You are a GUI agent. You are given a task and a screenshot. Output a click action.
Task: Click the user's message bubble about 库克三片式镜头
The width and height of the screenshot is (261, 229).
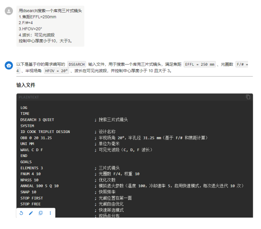(x=50, y=26)
